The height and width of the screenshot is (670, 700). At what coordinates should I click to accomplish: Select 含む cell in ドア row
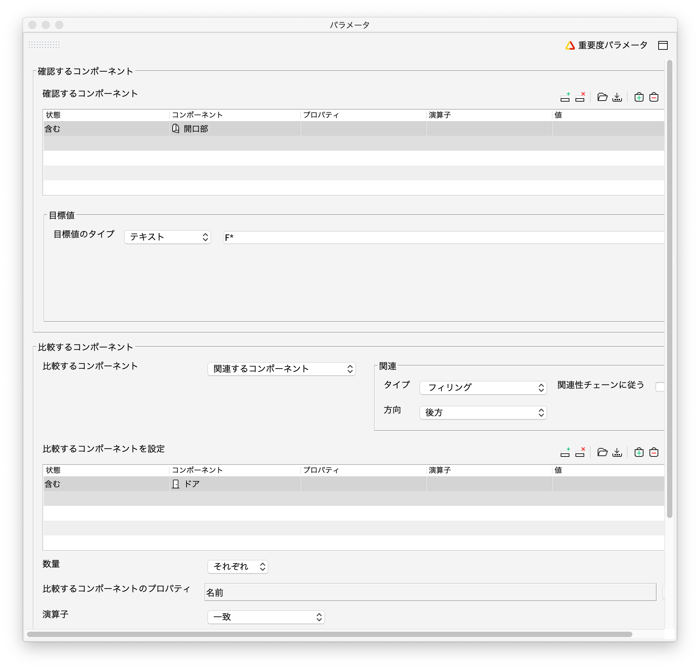pyautogui.click(x=106, y=484)
